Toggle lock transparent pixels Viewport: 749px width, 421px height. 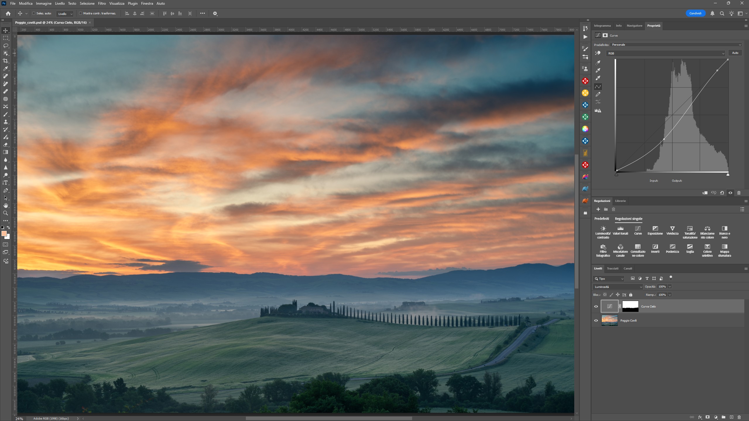(x=605, y=295)
